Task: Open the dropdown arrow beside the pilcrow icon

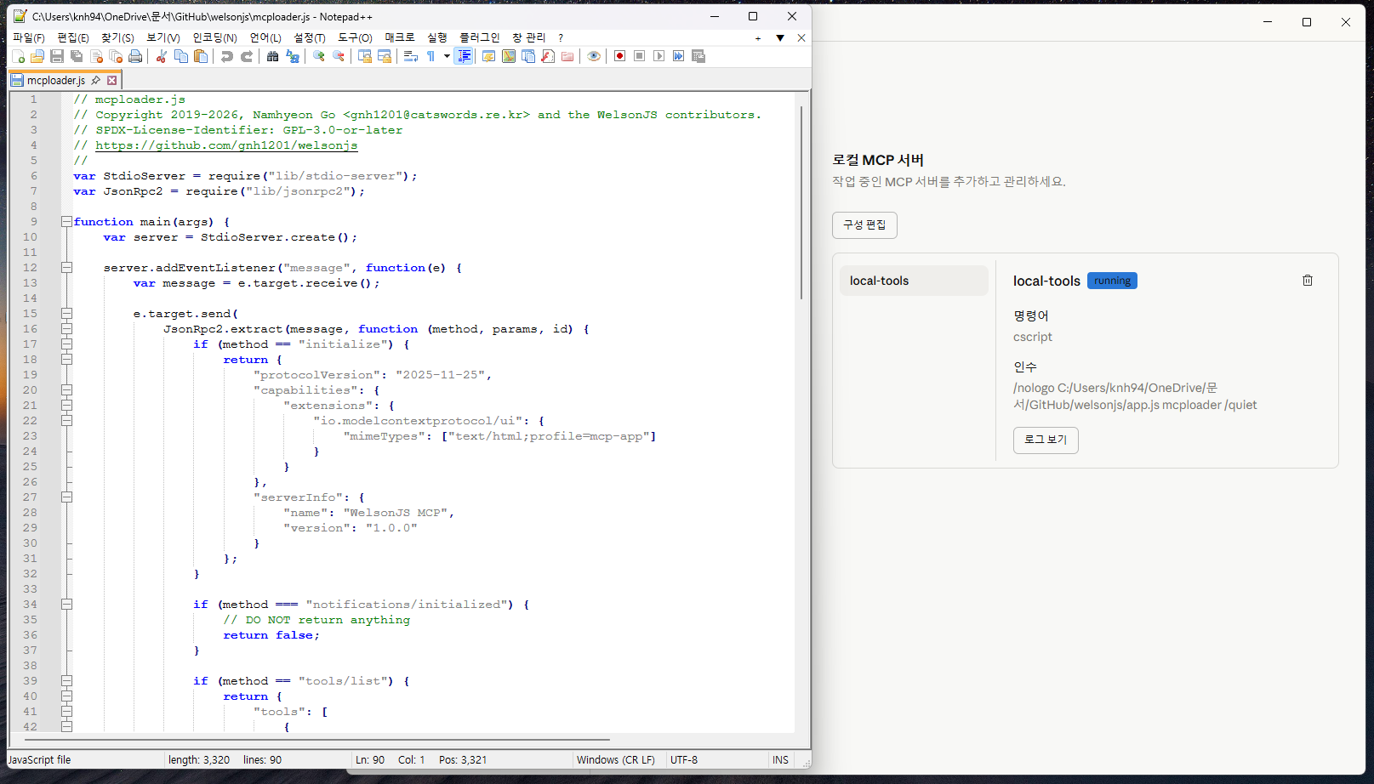Action: point(447,56)
